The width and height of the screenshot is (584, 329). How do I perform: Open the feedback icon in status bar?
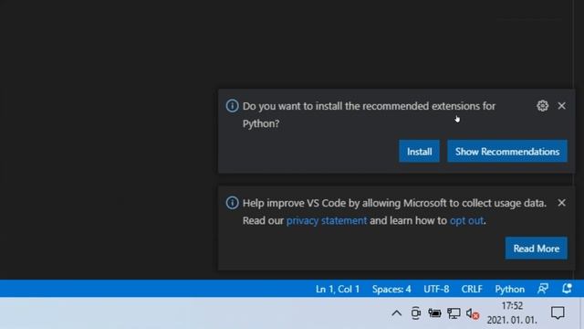coord(543,289)
